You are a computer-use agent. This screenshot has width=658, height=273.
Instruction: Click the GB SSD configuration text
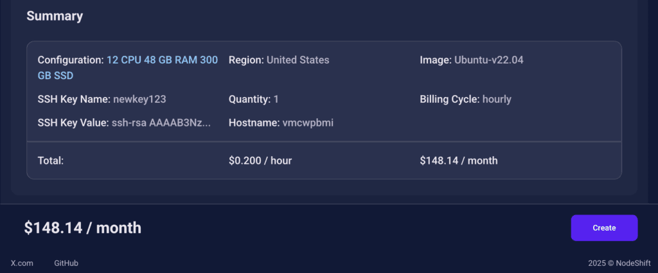click(55, 76)
